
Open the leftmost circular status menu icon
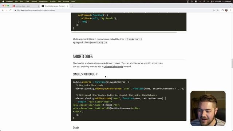point(188,1)
